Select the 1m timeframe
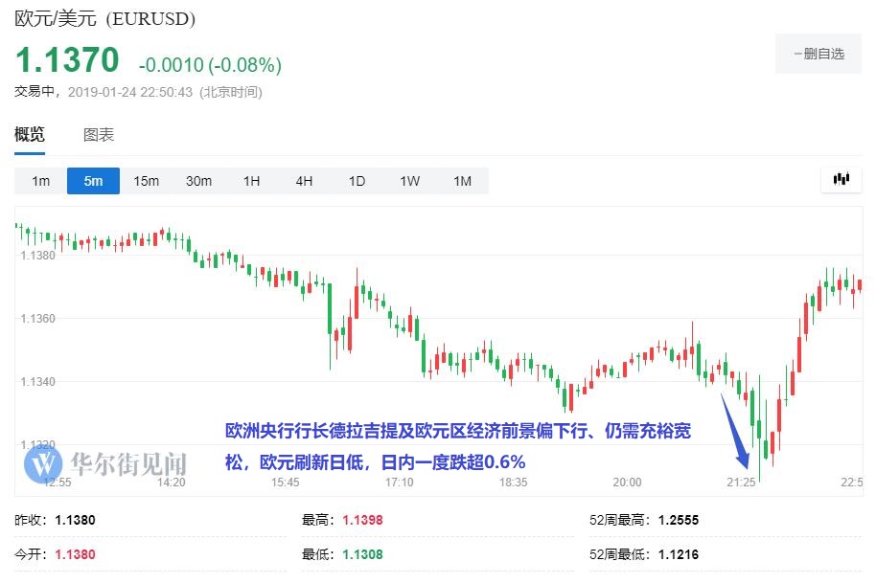876x584 pixels. [40, 181]
